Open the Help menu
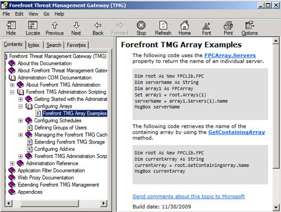 59,14
